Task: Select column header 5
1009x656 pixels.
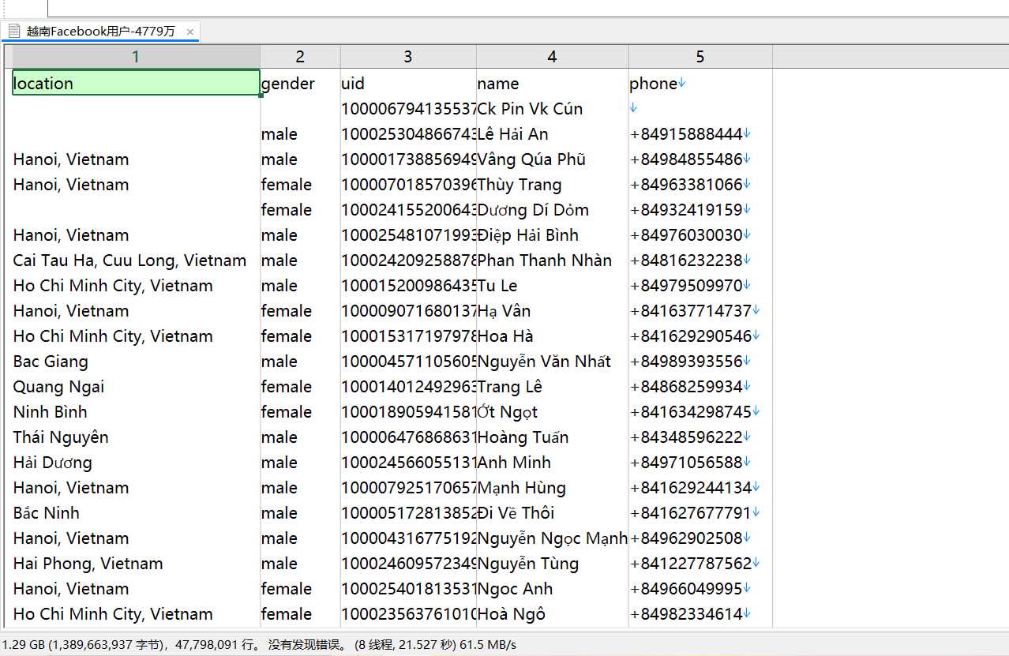Action: [700, 57]
